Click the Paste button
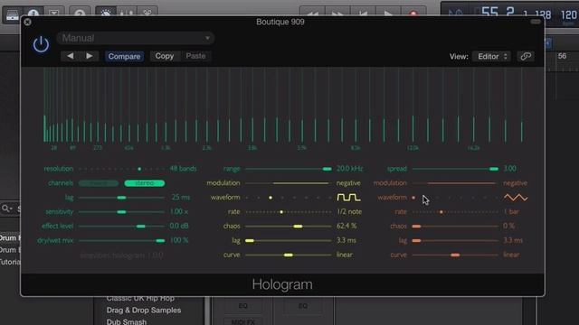 click(x=195, y=56)
